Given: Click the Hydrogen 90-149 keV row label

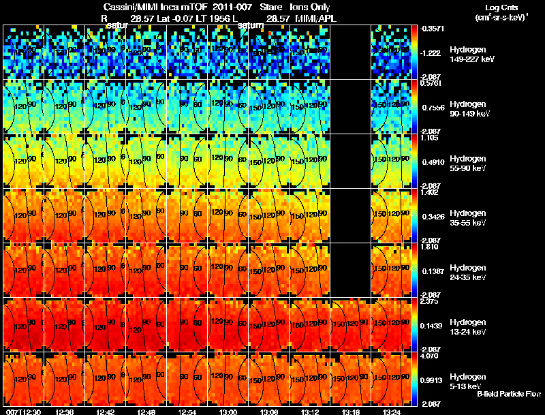Looking at the screenshot, I should (x=469, y=109).
